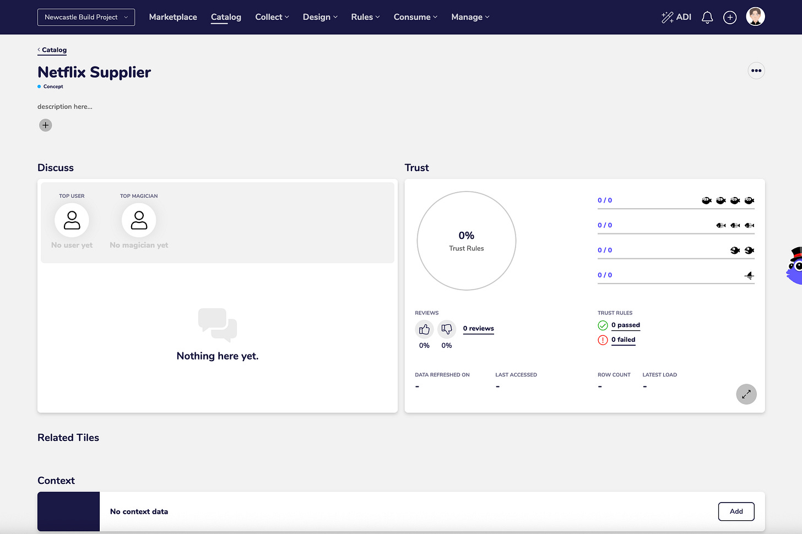Click the circled plus create icon
This screenshot has width=802, height=534.
(x=730, y=18)
